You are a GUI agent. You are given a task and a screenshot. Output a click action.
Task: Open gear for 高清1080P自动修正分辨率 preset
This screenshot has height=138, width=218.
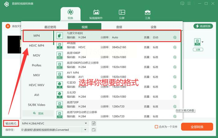point(175,67)
